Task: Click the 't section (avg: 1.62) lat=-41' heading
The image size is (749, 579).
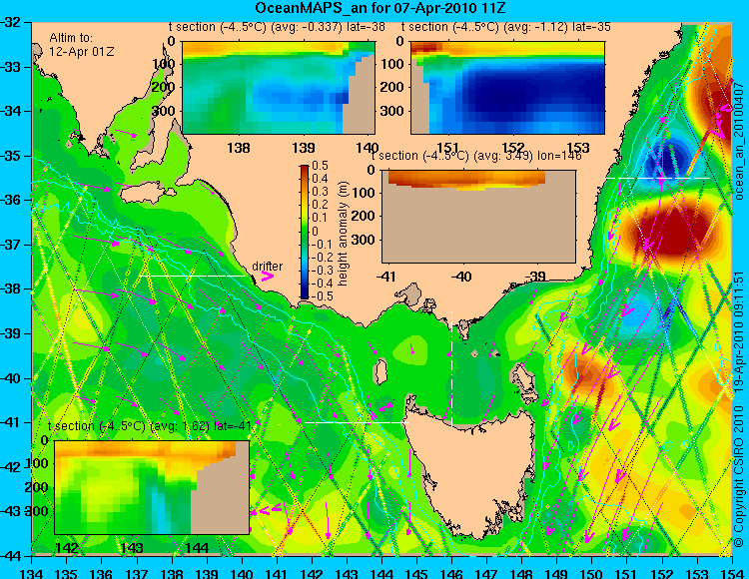Action: point(150,426)
